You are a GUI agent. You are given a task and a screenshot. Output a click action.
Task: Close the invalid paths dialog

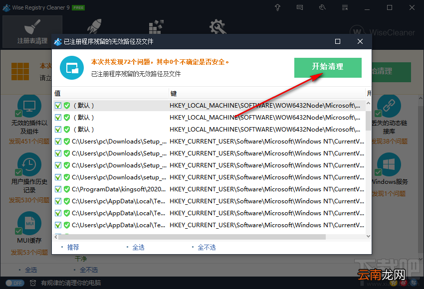(360, 41)
